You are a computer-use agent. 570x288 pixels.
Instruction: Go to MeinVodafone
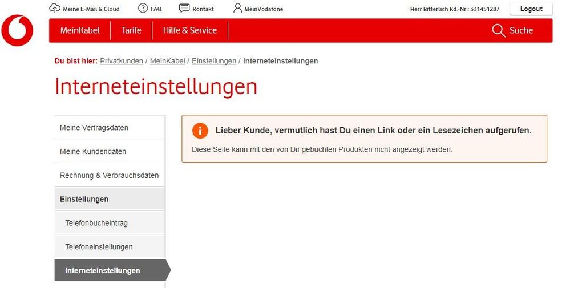[264, 9]
